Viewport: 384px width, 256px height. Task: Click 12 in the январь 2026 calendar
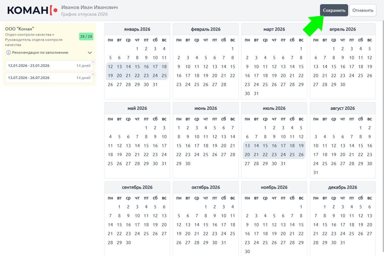[x=110, y=67]
